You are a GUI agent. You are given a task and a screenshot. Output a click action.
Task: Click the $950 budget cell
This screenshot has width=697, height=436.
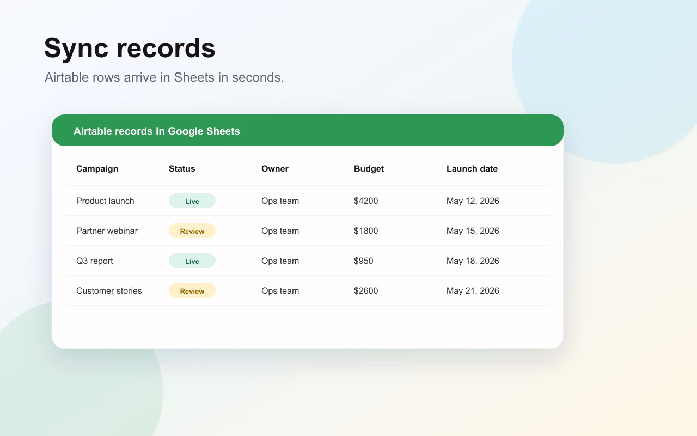click(364, 261)
